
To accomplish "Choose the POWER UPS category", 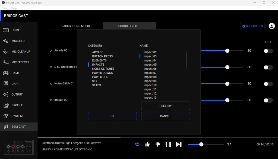I will point(100,77).
